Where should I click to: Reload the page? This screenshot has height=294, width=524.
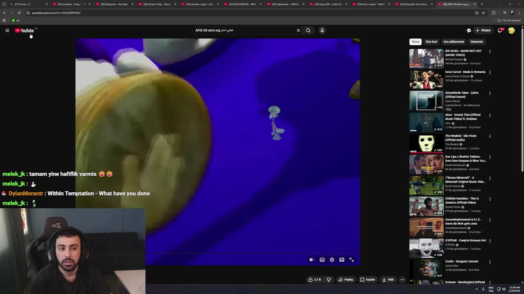click(19, 13)
